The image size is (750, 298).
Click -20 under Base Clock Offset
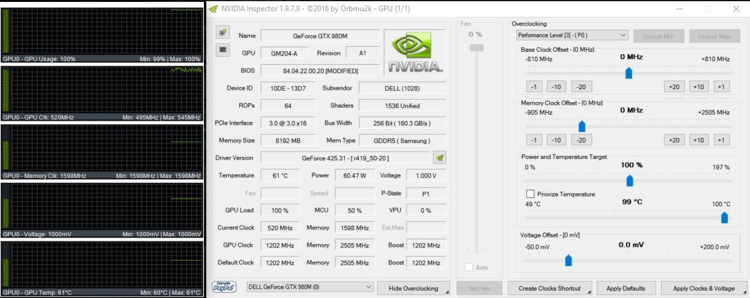pos(581,87)
